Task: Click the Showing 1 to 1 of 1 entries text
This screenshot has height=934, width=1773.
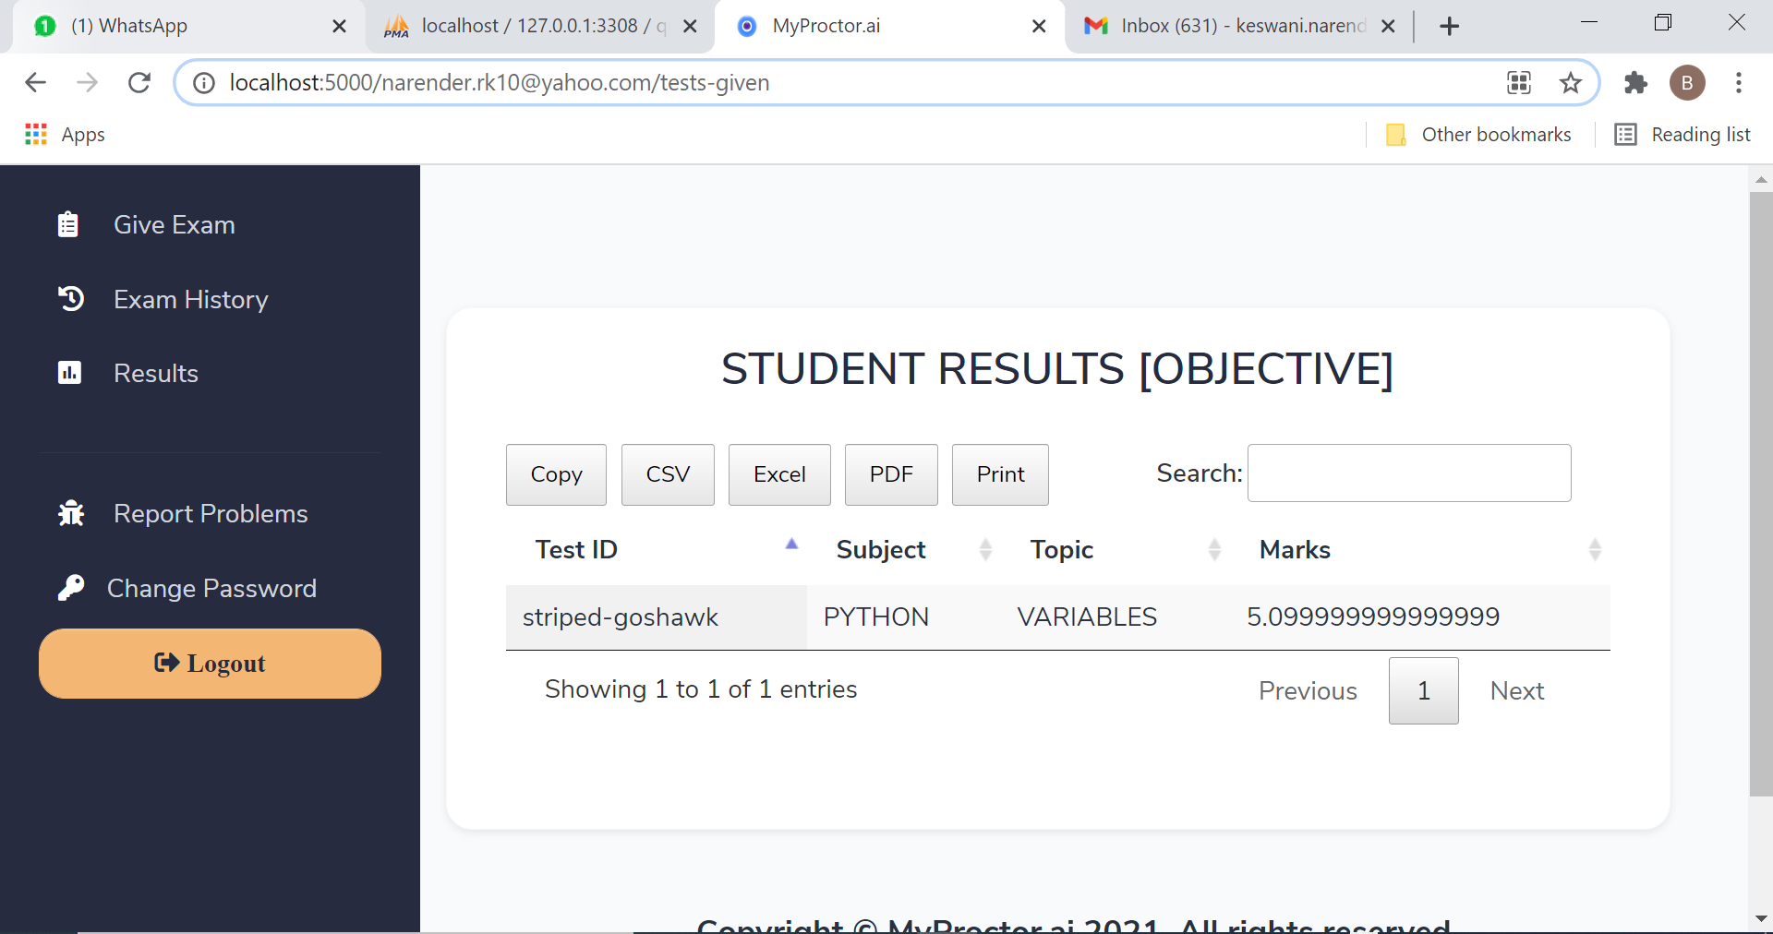Action: click(701, 689)
